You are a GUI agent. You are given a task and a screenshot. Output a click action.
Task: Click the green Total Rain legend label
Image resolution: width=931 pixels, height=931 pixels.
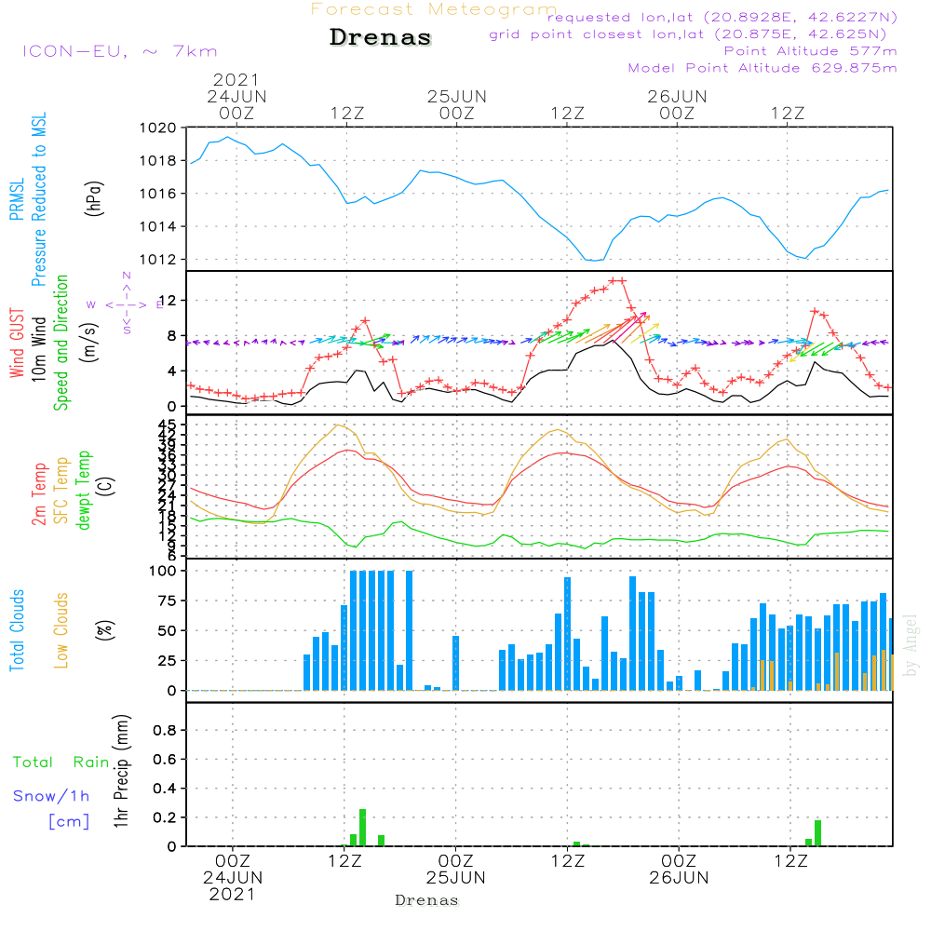(61, 762)
